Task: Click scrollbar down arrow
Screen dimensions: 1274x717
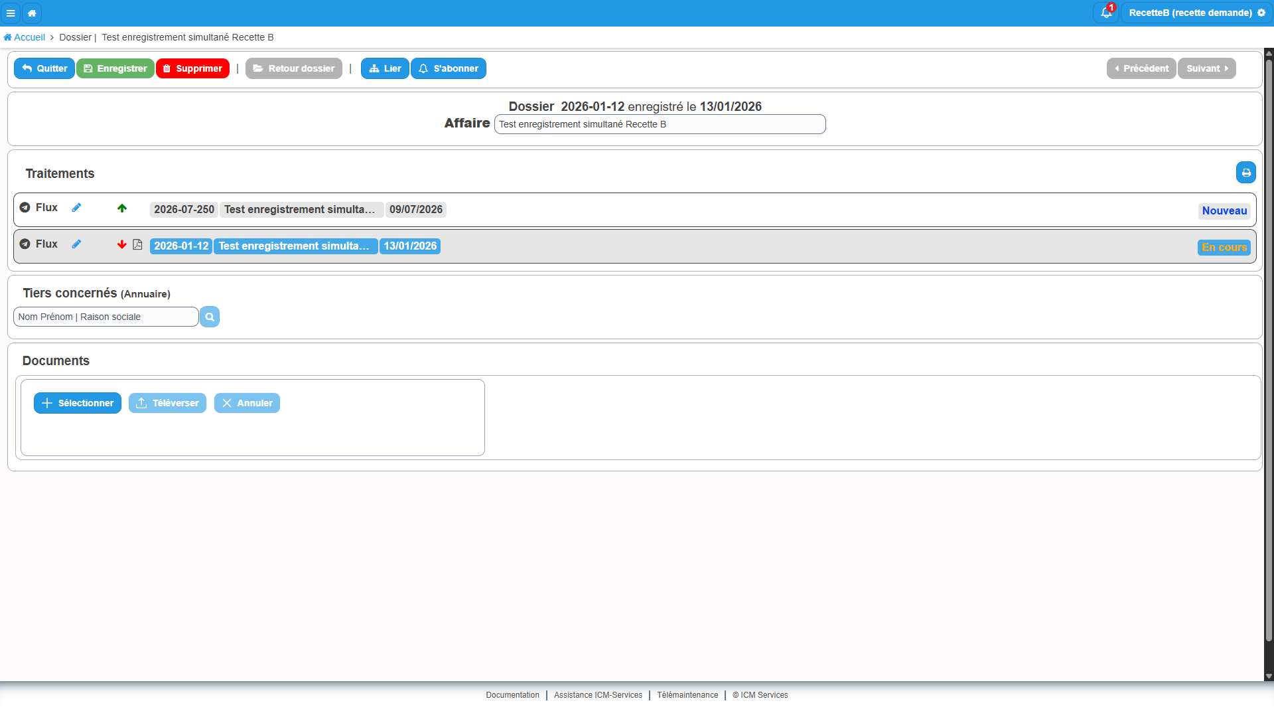Action: 1269,677
